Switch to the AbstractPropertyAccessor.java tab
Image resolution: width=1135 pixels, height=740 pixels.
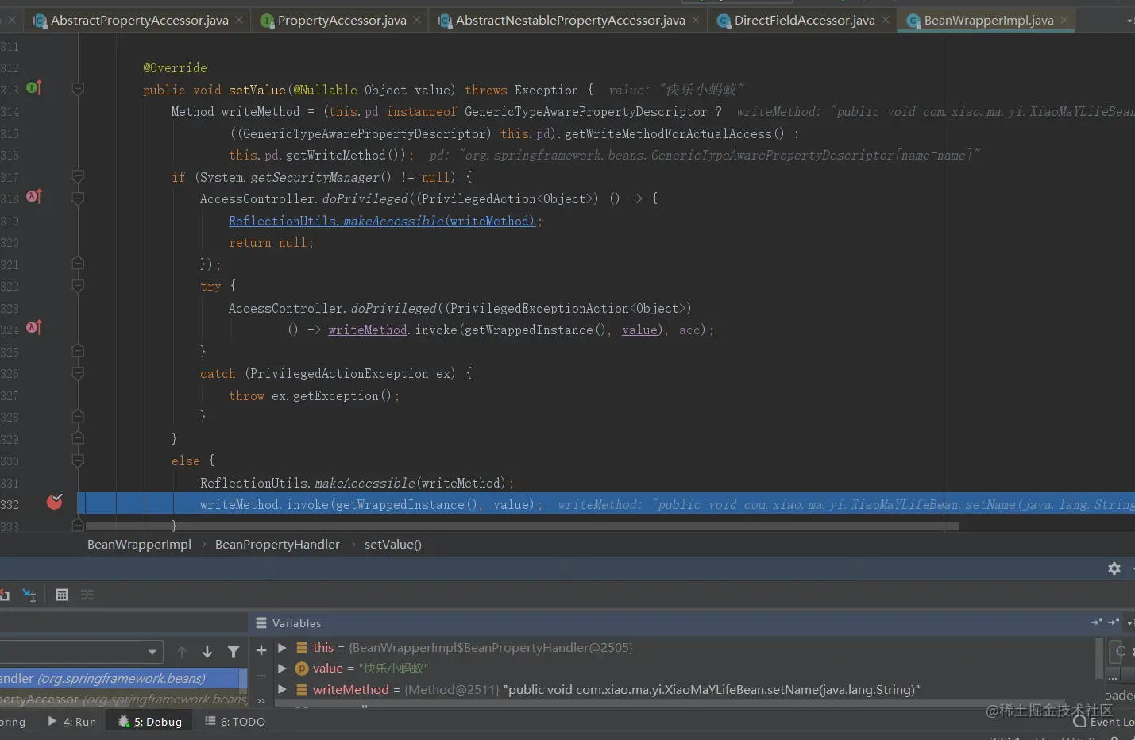coord(139,21)
